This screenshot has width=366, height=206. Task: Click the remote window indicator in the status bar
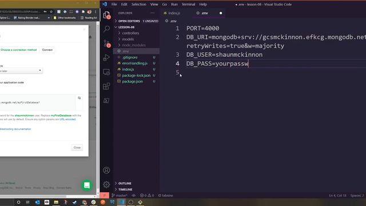pos(104,196)
